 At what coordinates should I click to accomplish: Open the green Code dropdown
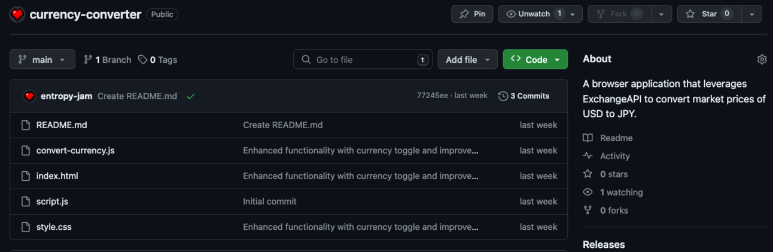point(535,60)
